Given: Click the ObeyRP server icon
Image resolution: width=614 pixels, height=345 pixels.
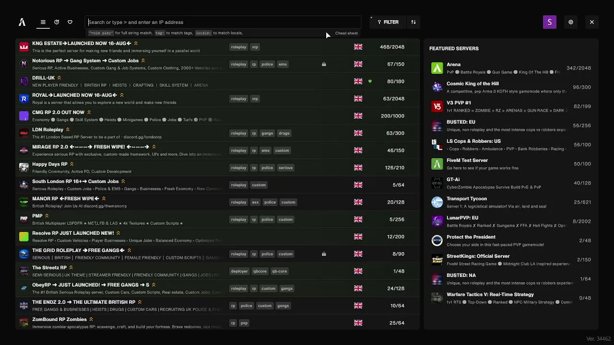Looking at the screenshot, I should 24,288.
